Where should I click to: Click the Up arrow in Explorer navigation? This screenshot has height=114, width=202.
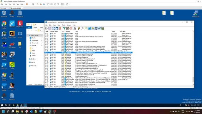[x=36, y=31]
